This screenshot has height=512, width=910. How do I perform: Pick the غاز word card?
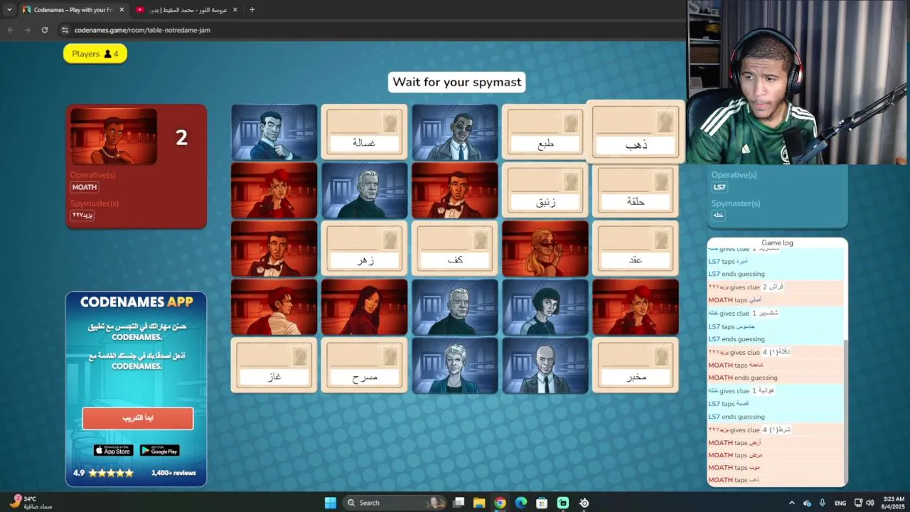tap(274, 366)
